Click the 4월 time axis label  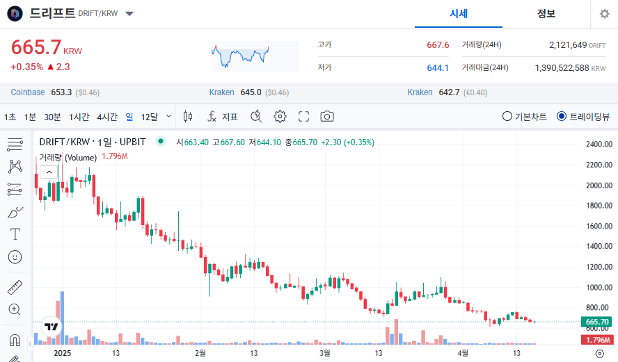(x=463, y=354)
